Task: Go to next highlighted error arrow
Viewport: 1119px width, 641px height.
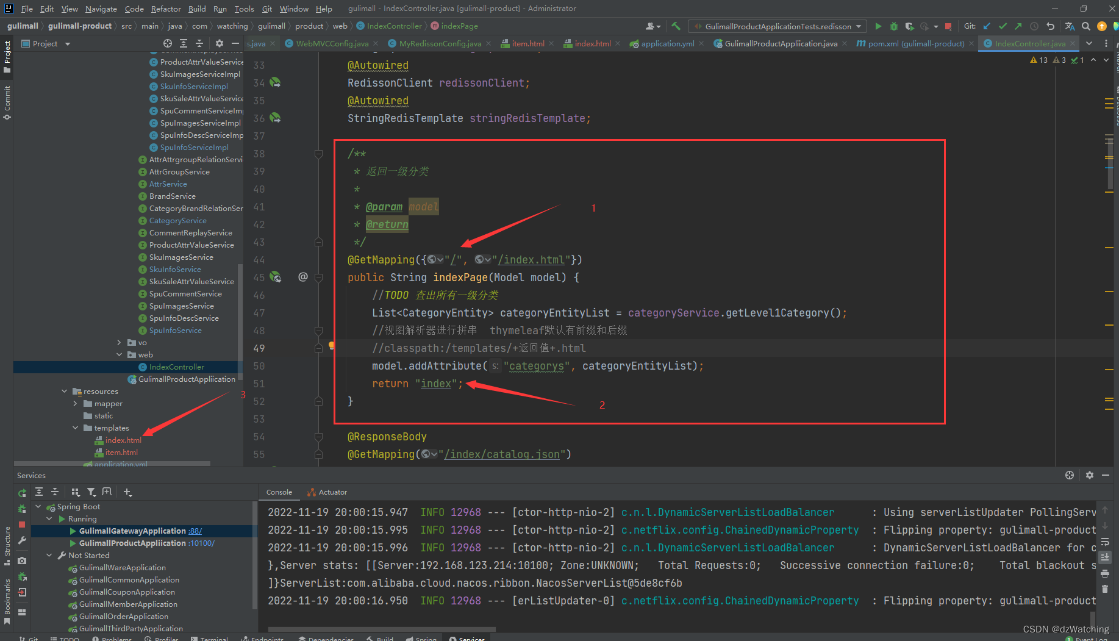Action: pos(1106,60)
